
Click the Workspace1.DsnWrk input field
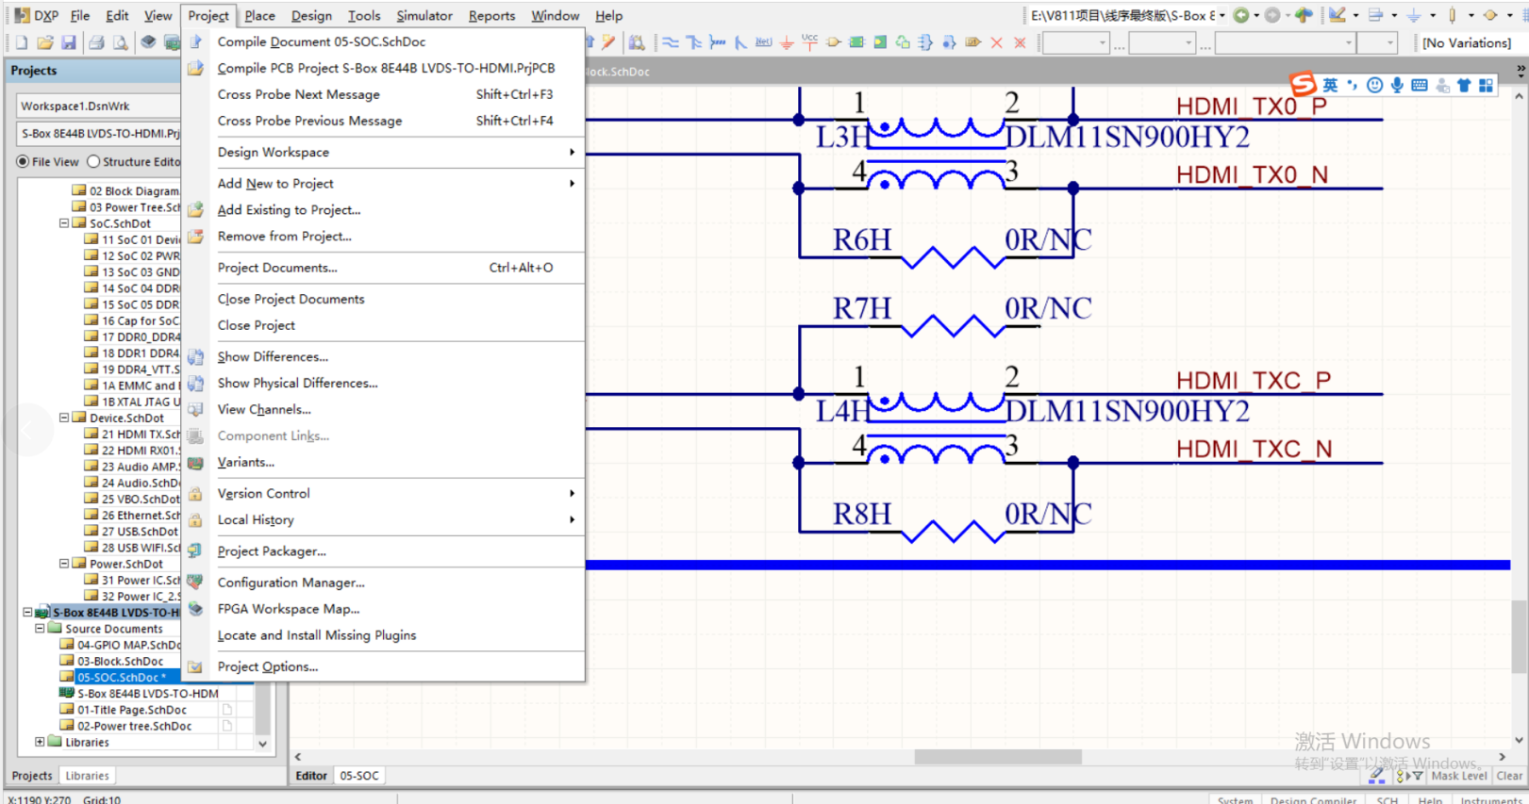pos(98,106)
